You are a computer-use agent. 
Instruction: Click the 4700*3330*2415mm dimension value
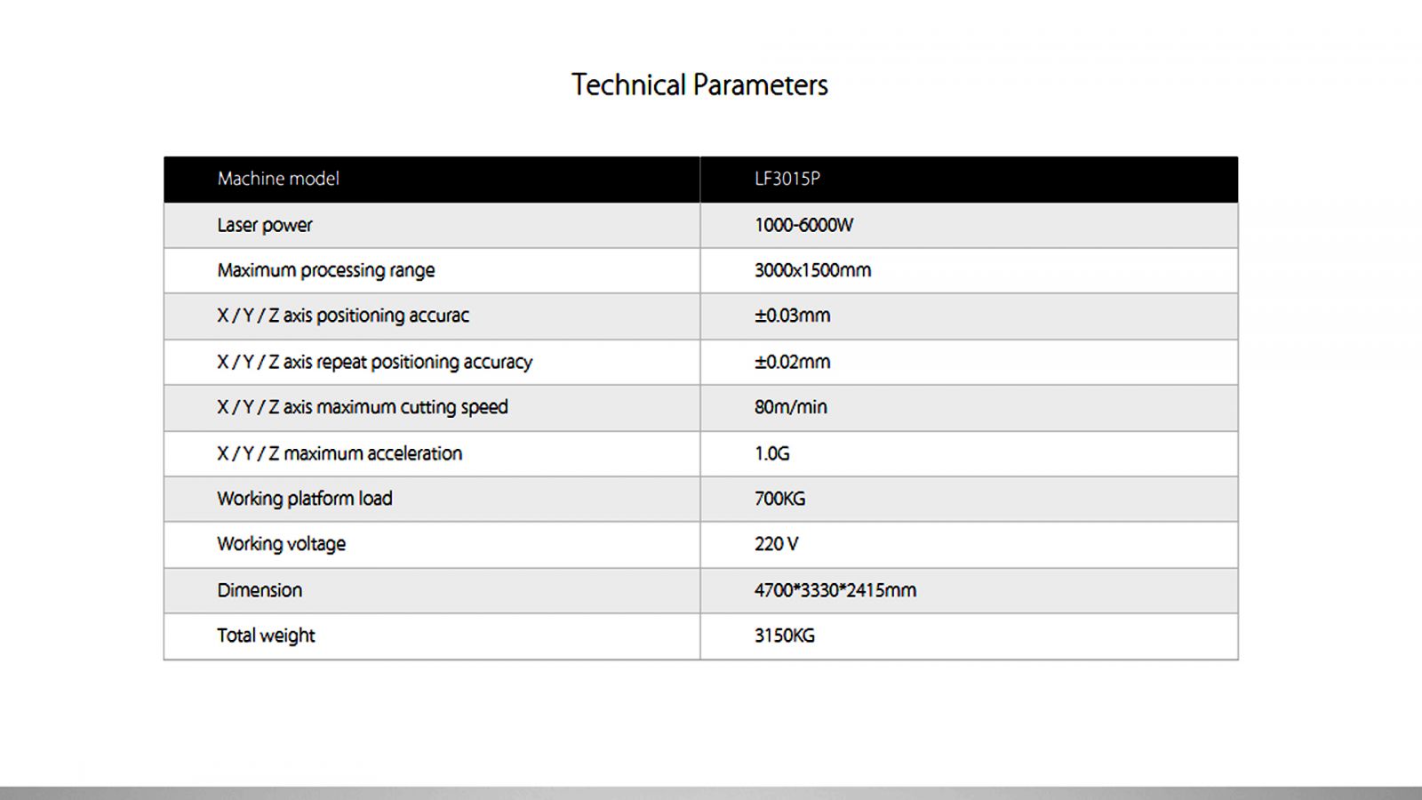(835, 590)
